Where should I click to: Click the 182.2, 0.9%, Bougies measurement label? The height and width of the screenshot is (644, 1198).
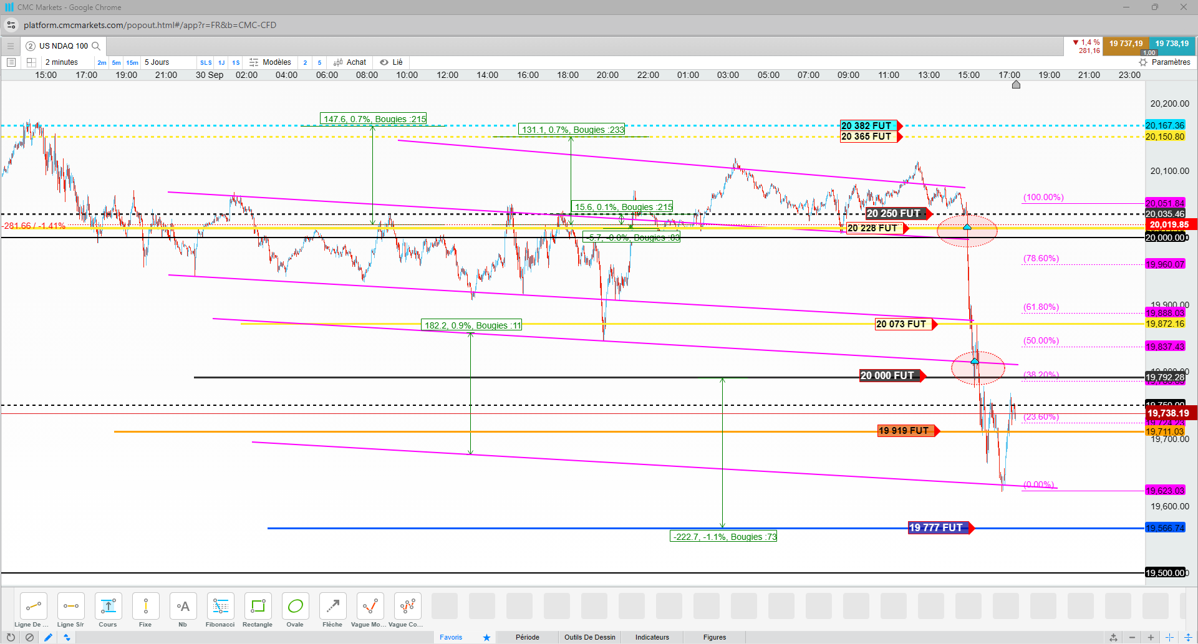click(472, 325)
